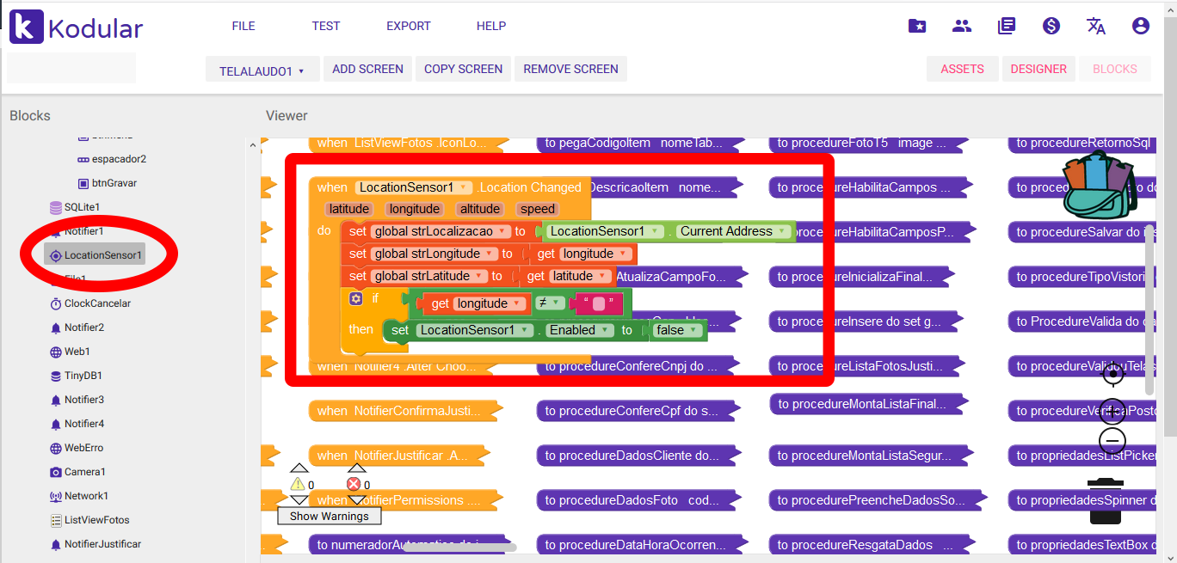Click the empty text string block
Screen dimensions: 1177x563
[x=599, y=303]
